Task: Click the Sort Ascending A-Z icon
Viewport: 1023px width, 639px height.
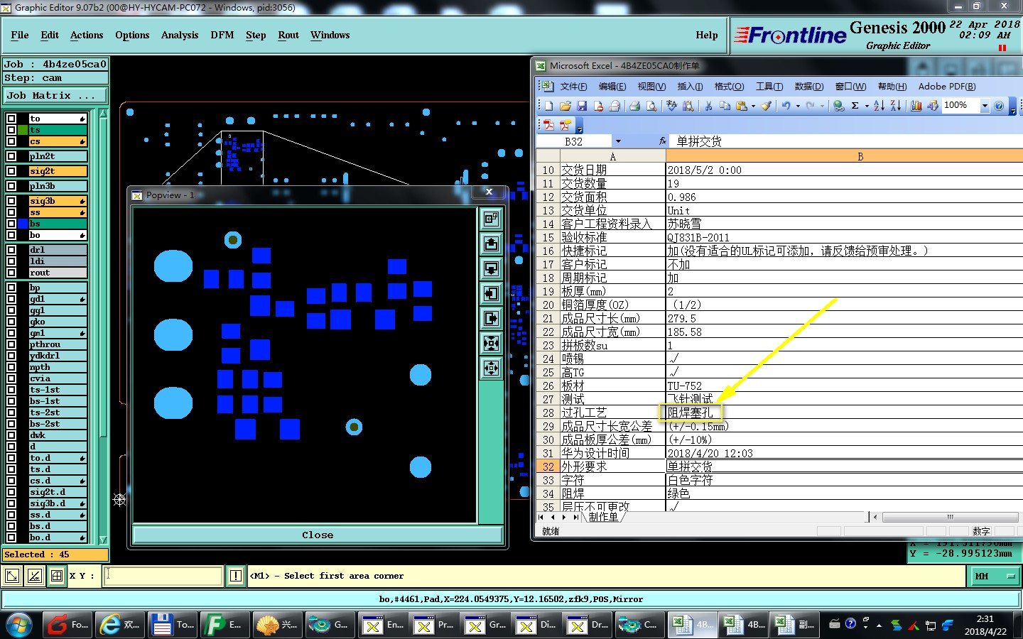Action: [x=879, y=106]
